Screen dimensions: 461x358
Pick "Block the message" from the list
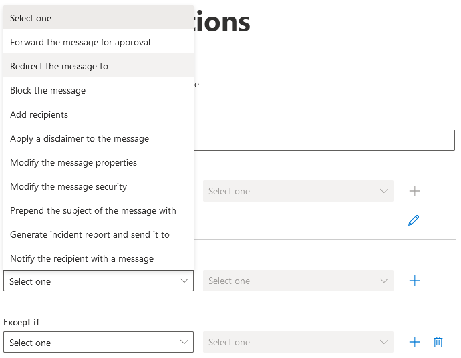coord(48,90)
